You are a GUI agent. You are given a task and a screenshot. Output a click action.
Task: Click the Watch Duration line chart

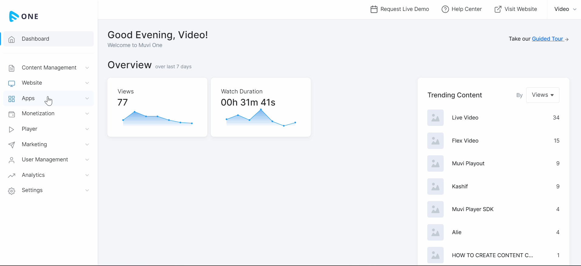261,118
